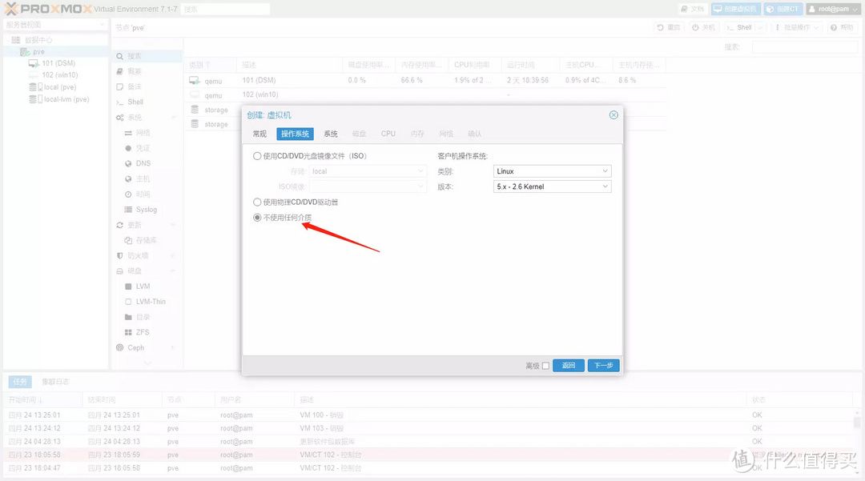The image size is (865, 481).
Task: Open the 存储库 repositories menu item
Action: tap(147, 240)
